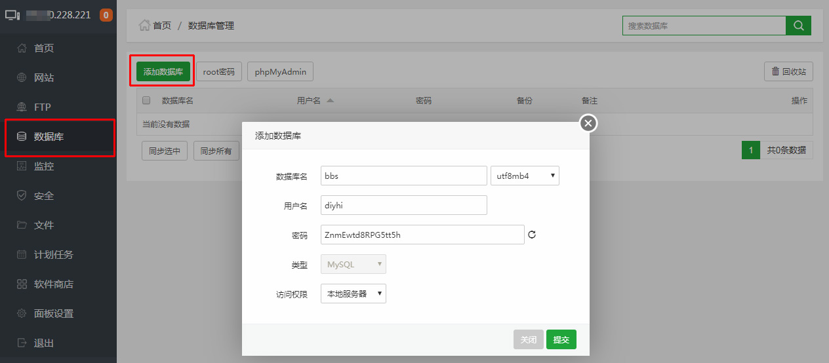Click the home icon in breadcrumb

click(144, 26)
